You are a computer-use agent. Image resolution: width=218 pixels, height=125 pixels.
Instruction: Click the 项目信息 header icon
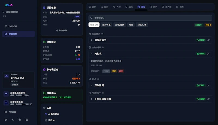[44, 8]
